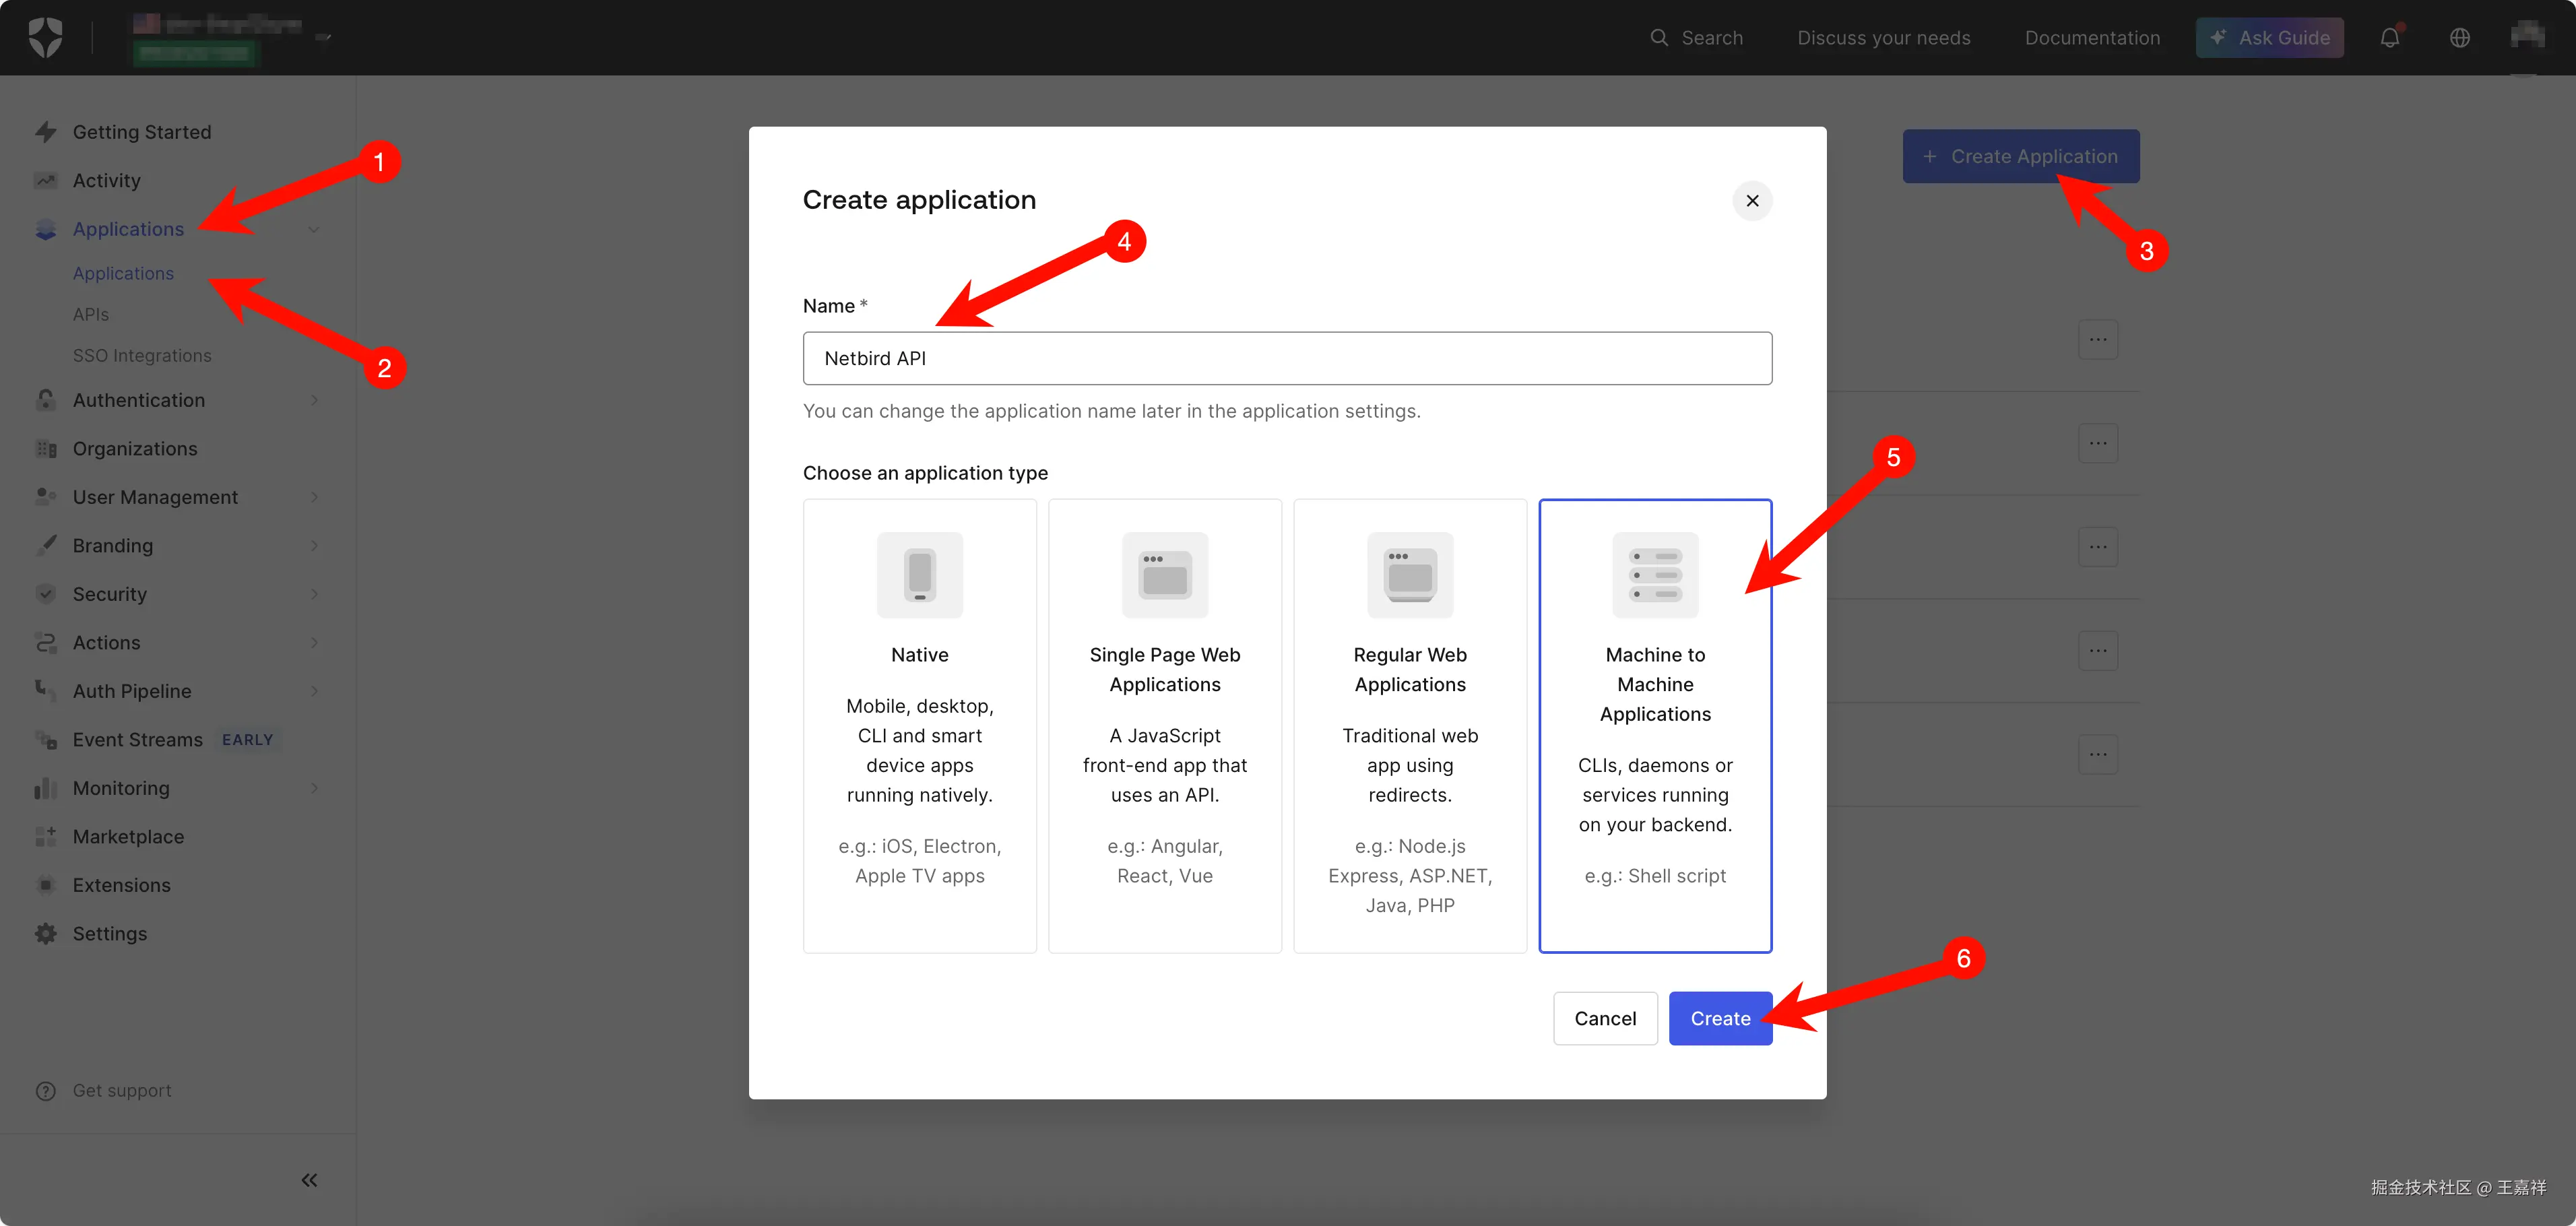Click the Ask Guide button
Screen dimensions: 2576x1226
2269,37
